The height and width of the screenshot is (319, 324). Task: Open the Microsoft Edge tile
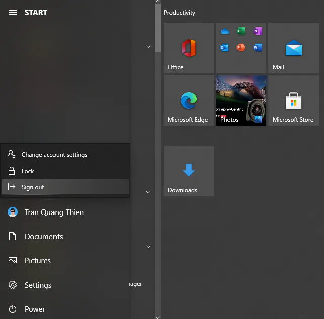[x=189, y=100]
